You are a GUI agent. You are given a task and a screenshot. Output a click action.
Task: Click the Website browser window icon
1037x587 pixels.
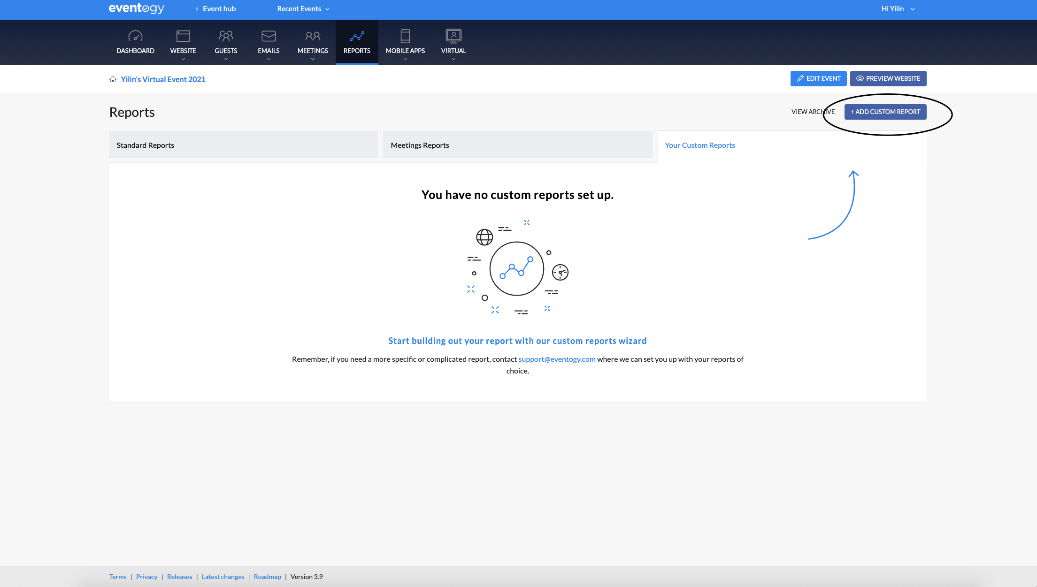click(183, 36)
